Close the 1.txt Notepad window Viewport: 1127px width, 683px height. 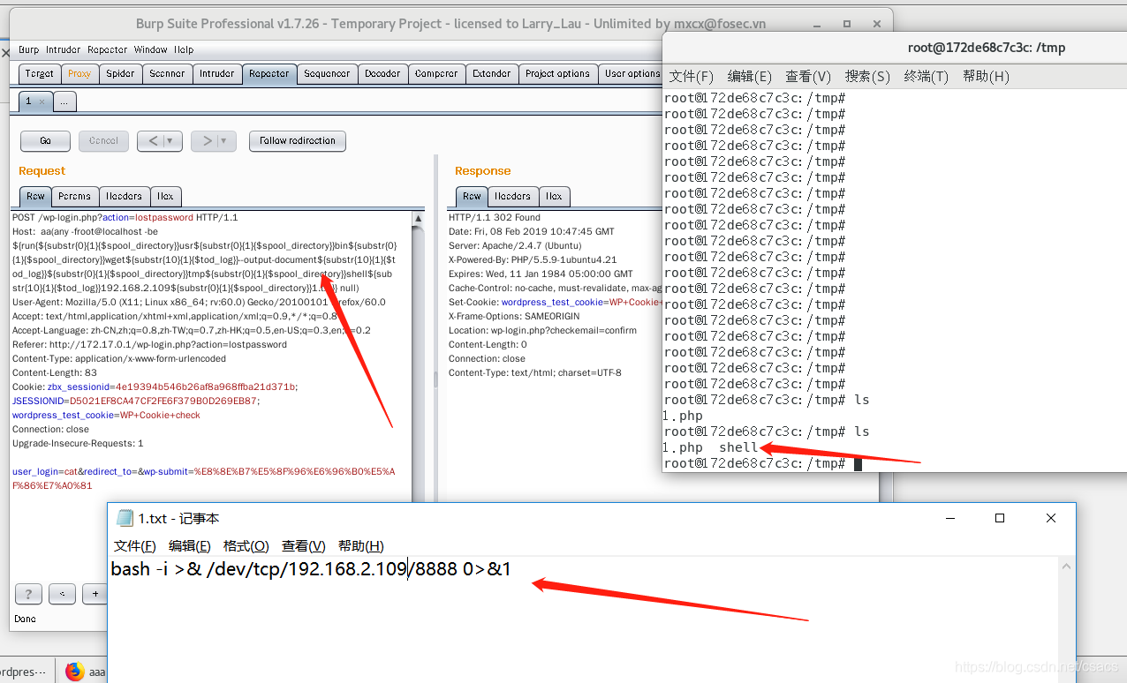tap(1051, 518)
